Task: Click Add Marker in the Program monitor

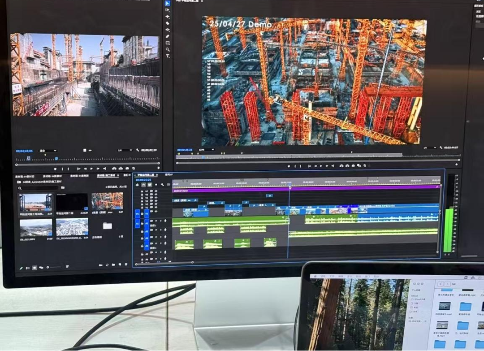Action: pyautogui.click(x=289, y=166)
